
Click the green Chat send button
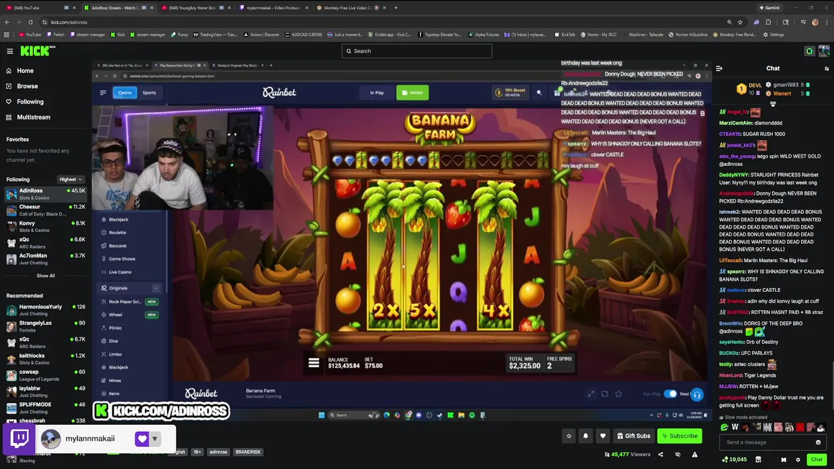[x=816, y=459]
